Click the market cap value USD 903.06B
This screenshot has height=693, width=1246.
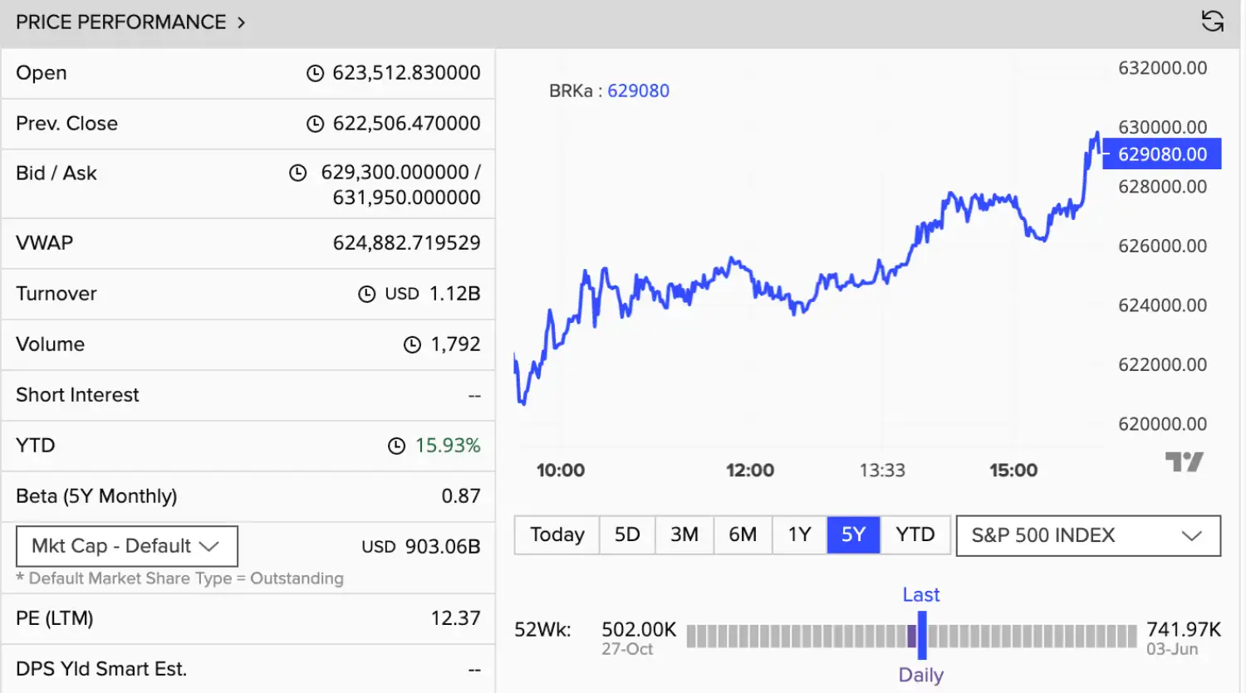(421, 547)
